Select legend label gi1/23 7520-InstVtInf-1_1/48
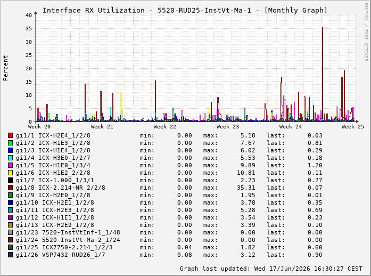The image size is (371, 276). pyautogui.click(x=68, y=232)
